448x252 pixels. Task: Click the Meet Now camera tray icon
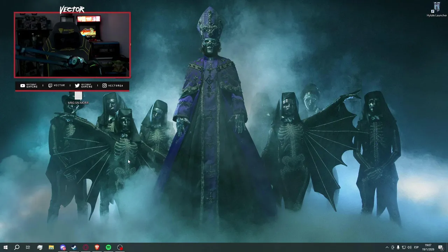point(393,247)
